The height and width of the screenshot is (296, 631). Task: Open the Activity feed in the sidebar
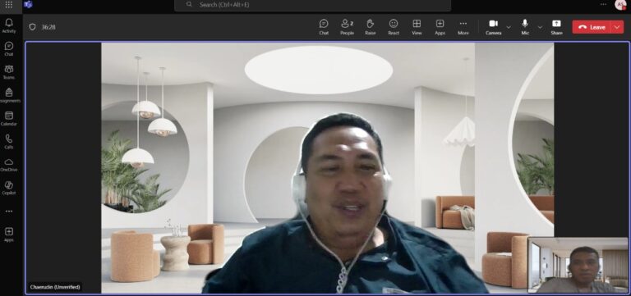(9, 25)
